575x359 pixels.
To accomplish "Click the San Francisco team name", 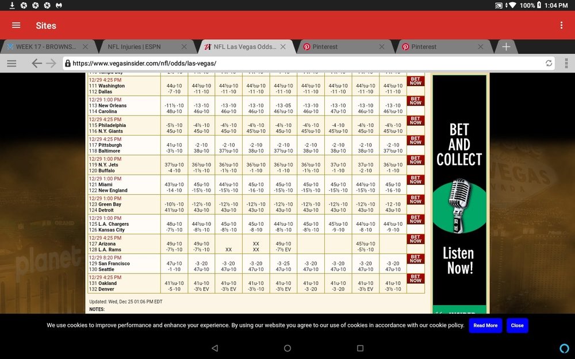I will tap(114, 264).
